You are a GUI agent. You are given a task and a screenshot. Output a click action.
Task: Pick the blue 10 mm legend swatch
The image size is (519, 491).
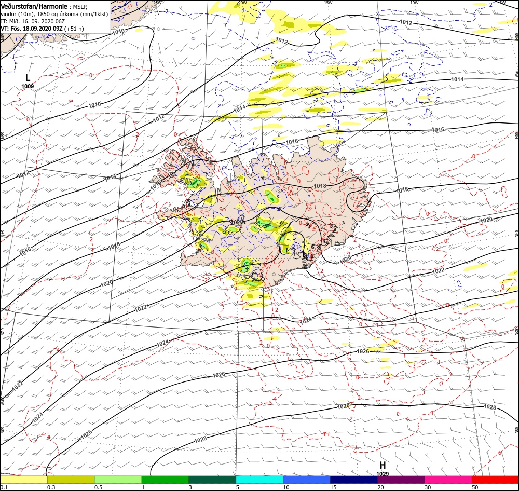point(307,480)
